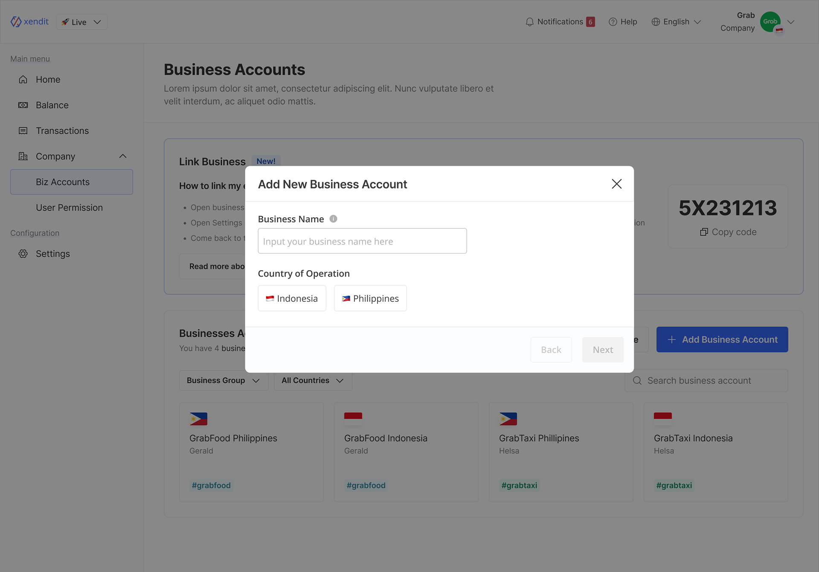Open the Live mode dropdown
819x572 pixels.
[x=81, y=22]
